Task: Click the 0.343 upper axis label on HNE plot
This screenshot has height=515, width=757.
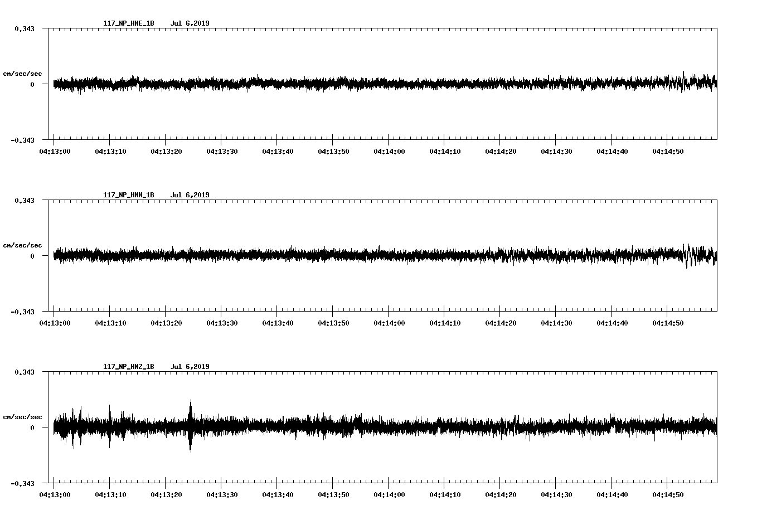Action: click(x=24, y=28)
